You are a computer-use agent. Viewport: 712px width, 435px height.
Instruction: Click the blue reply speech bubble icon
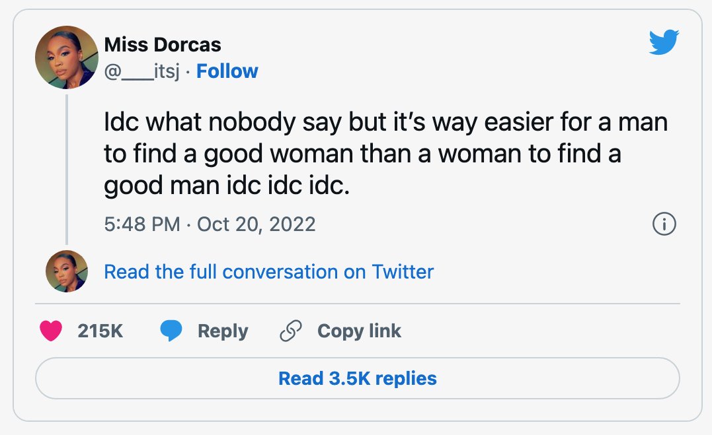[x=171, y=331]
